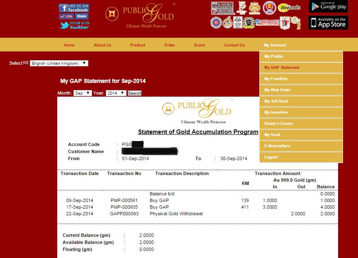The image size is (358, 258).
Task: Open the Product menu
Action: click(x=138, y=45)
